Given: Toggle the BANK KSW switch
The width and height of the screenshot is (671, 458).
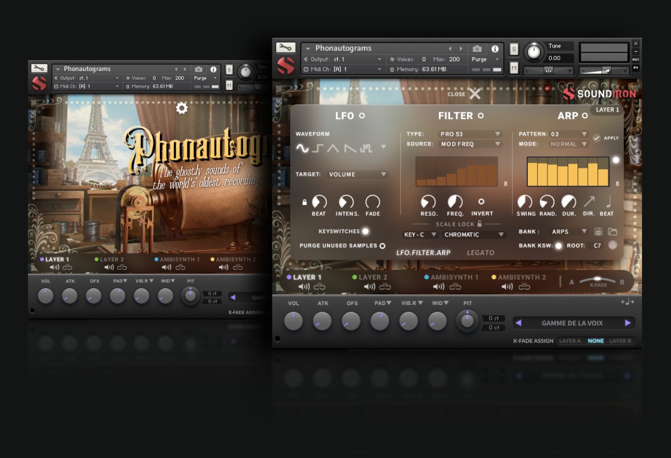Looking at the screenshot, I should [x=558, y=246].
